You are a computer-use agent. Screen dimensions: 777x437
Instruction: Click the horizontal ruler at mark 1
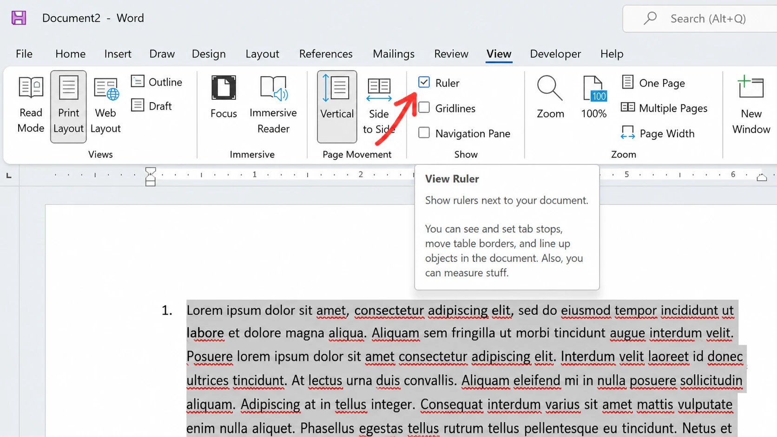coord(254,175)
